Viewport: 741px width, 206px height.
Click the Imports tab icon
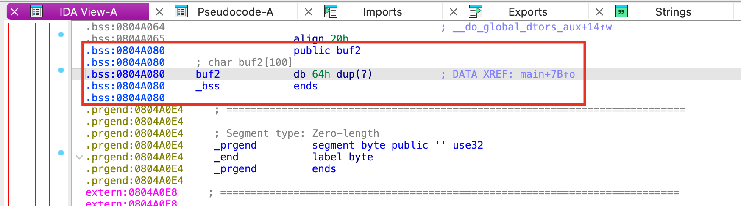pos(331,12)
